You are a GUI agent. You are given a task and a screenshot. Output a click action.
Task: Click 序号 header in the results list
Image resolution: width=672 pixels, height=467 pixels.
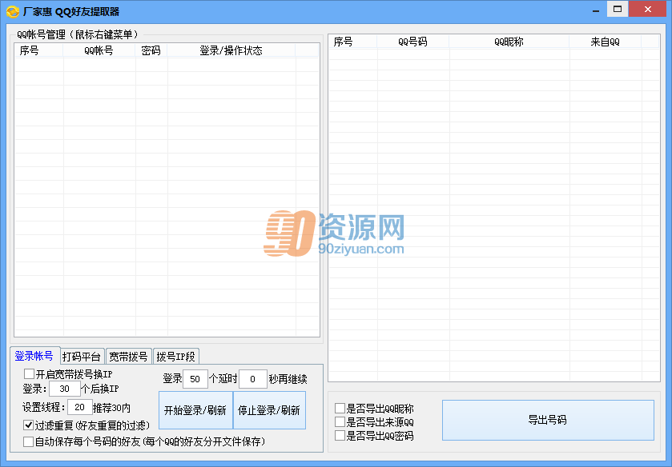(x=353, y=42)
